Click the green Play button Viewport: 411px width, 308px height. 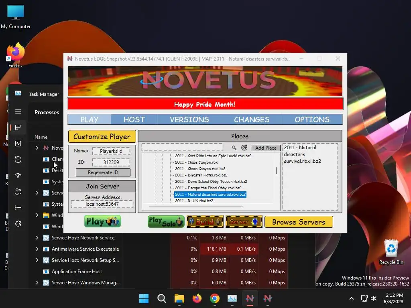click(x=103, y=221)
